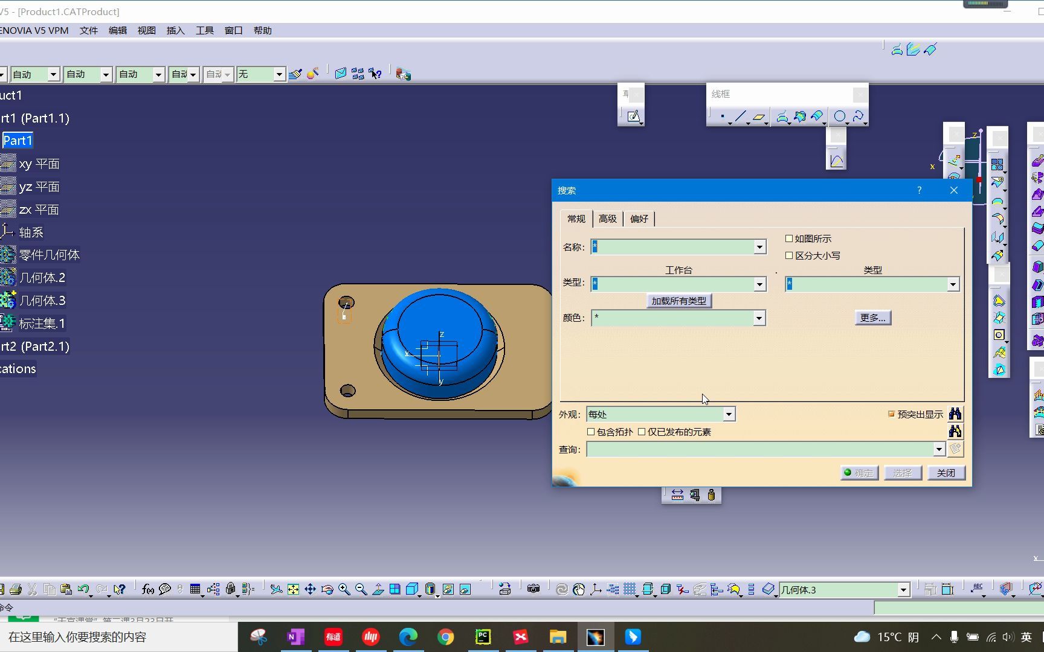Click the Print icon in bottom toolbar
Viewport: 1044px width, 652px height.
[16, 589]
